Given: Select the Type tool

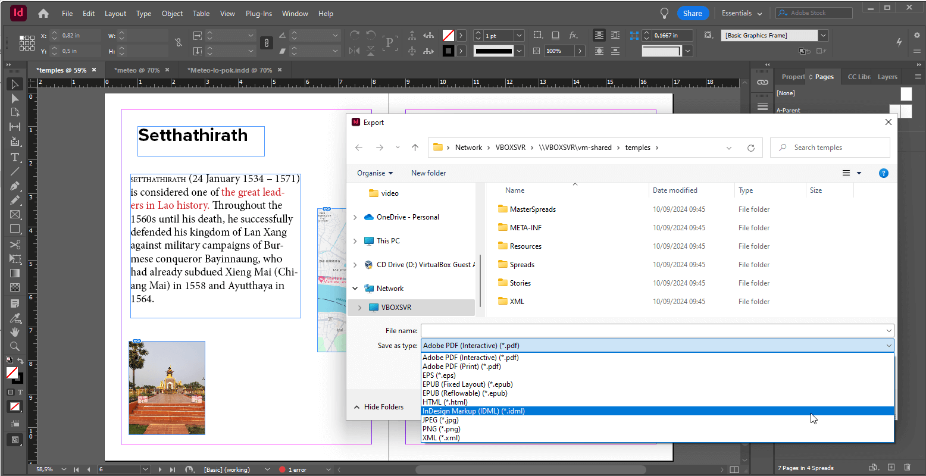Looking at the screenshot, I should [x=14, y=158].
